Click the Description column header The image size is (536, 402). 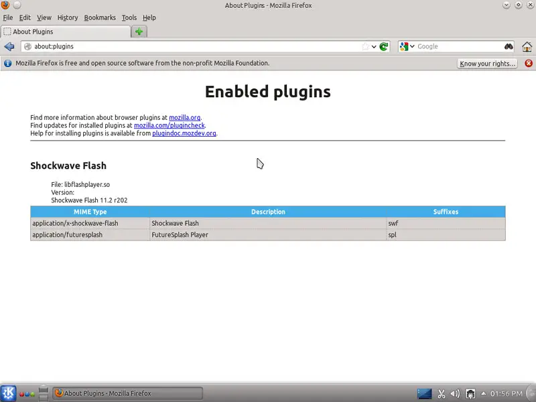pos(268,212)
